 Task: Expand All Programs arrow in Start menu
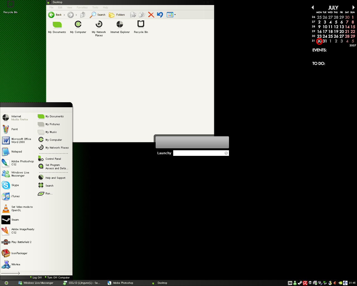(11, 273)
